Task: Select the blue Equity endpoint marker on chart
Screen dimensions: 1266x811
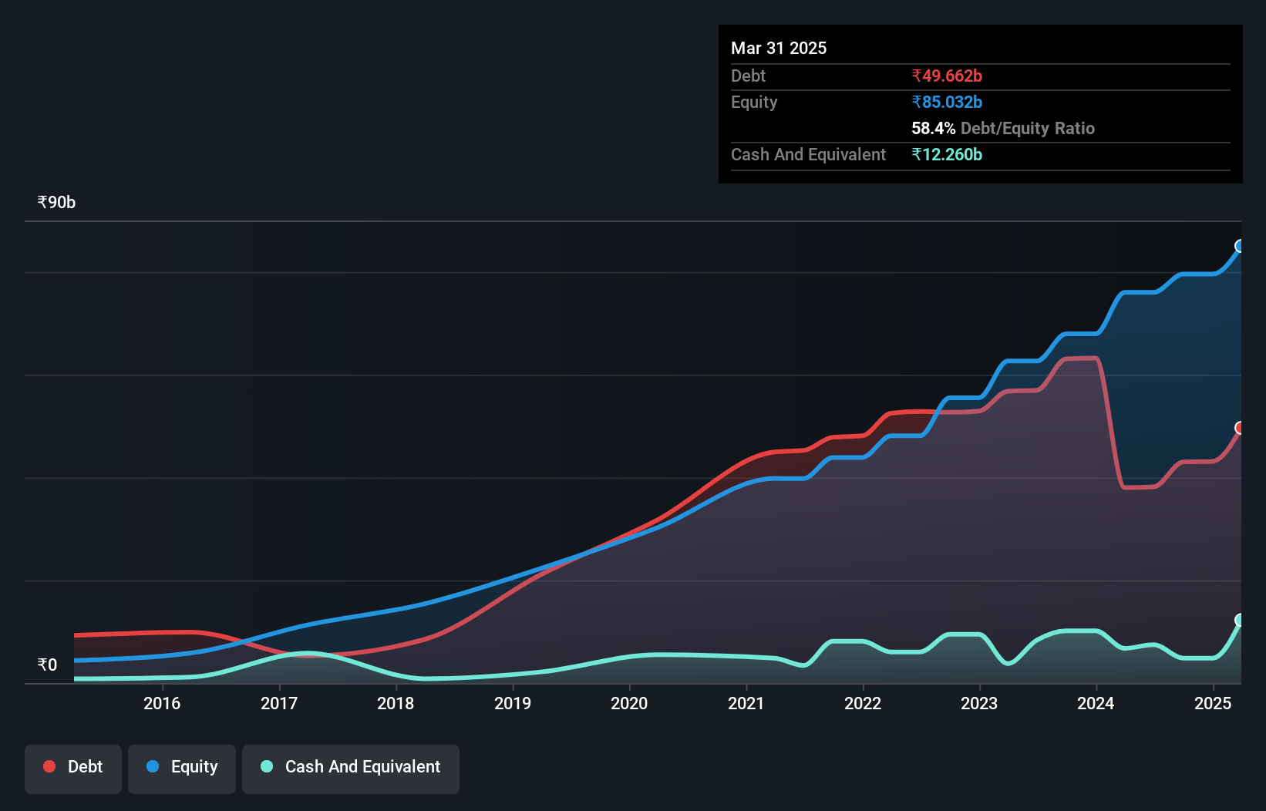Action: [1239, 247]
